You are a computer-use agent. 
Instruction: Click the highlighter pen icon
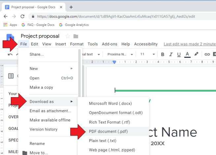click(196, 54)
